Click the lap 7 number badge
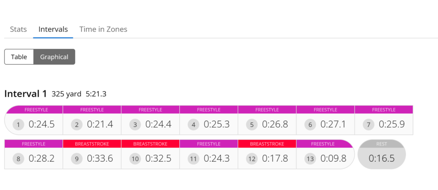 pos(369,125)
